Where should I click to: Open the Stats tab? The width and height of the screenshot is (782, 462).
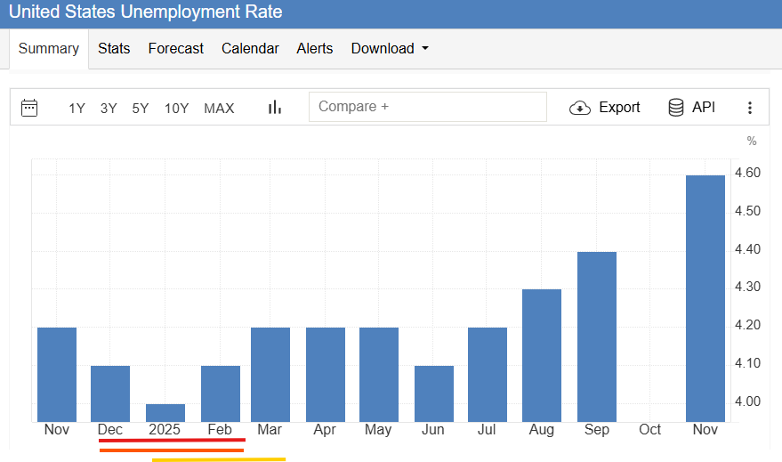[x=114, y=49]
